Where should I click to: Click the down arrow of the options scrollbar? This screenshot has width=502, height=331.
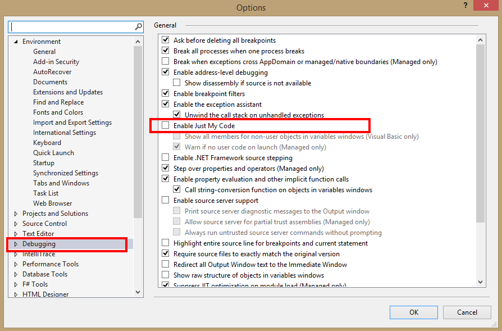coord(480,282)
